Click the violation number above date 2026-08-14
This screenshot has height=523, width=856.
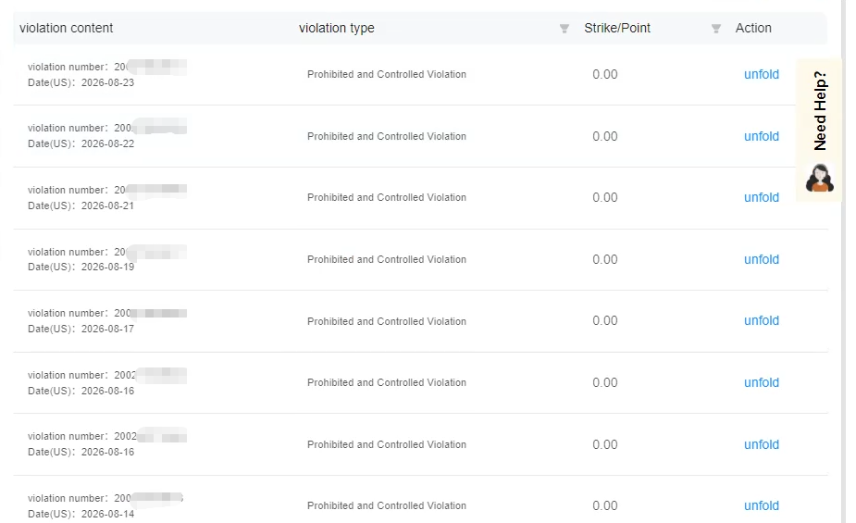point(105,498)
